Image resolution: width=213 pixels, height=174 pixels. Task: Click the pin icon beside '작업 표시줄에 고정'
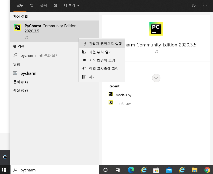[x=84, y=68]
